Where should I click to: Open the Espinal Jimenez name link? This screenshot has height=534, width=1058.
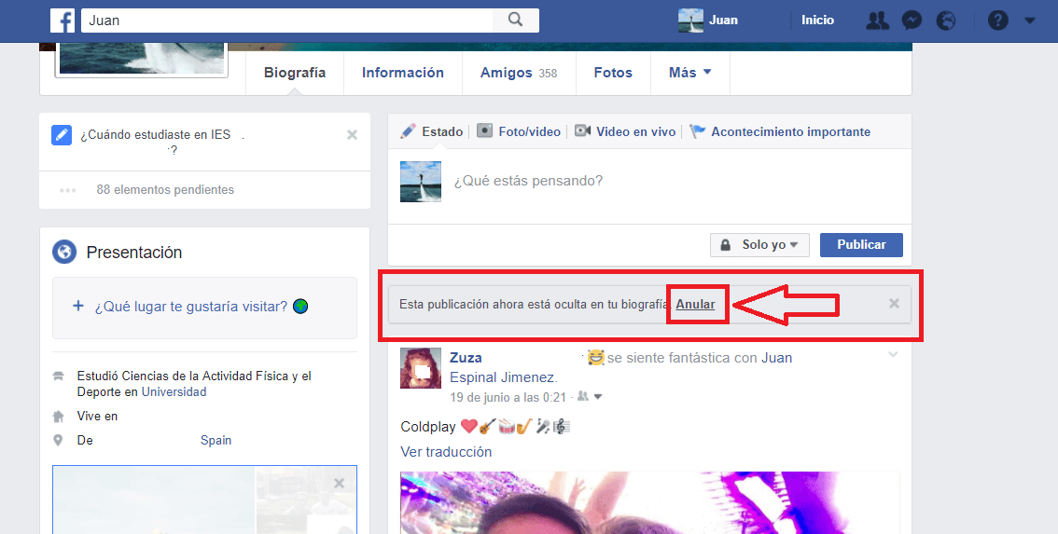tap(504, 377)
